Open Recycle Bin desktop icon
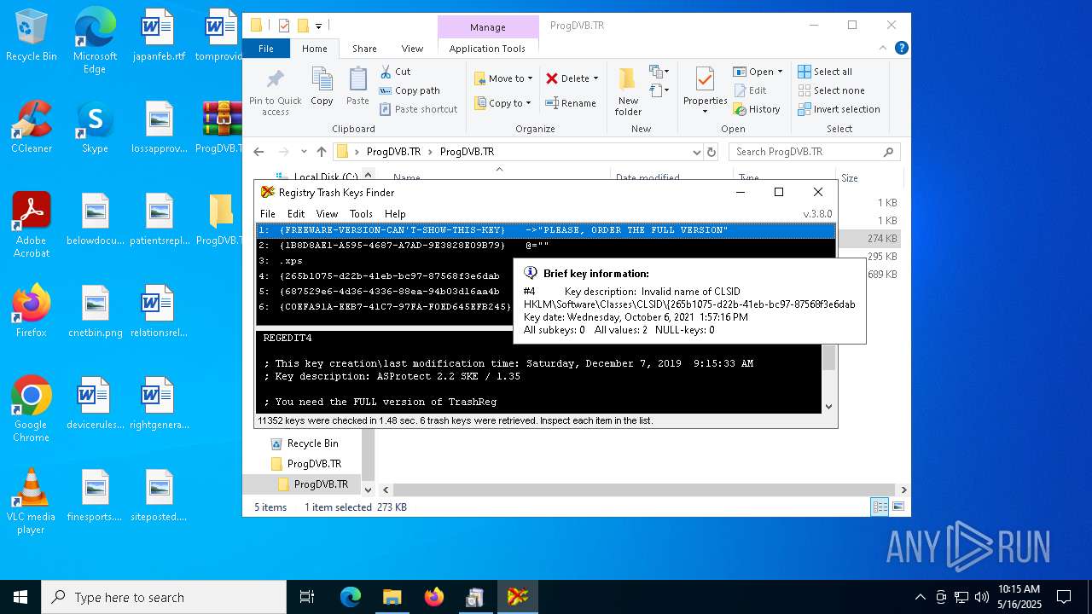 coord(32,36)
